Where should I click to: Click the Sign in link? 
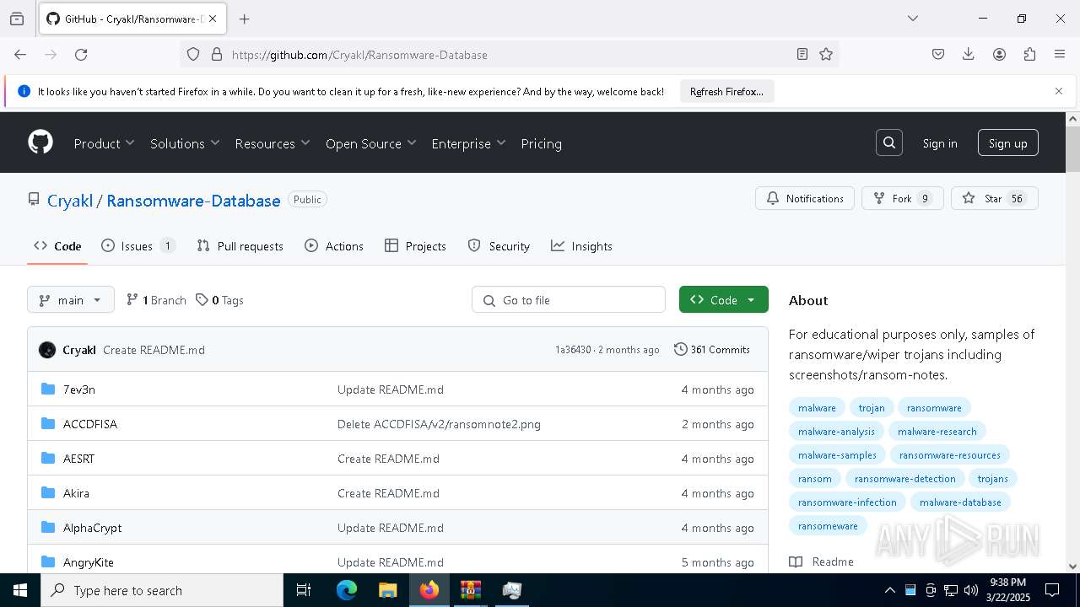coord(940,143)
